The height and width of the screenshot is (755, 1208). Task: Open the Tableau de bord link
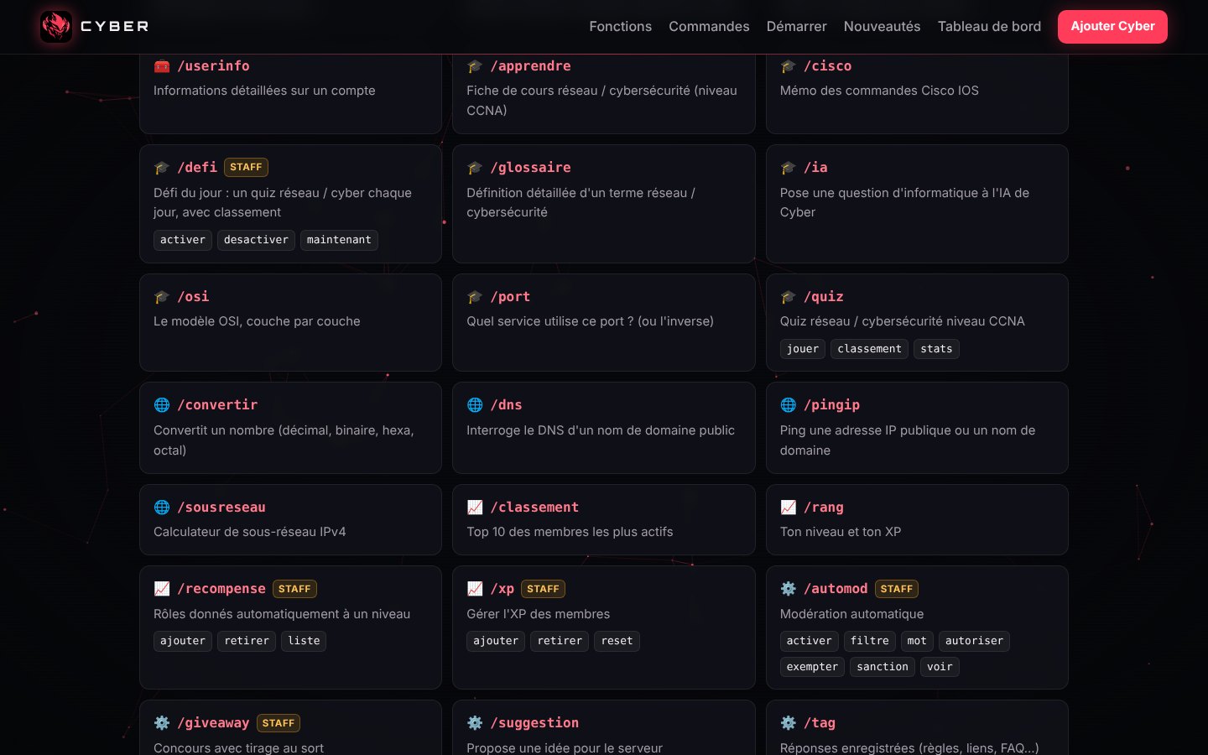coord(989,27)
